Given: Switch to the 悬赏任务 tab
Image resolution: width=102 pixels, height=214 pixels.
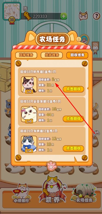Looking at the screenshot, I should (x=52, y=55).
